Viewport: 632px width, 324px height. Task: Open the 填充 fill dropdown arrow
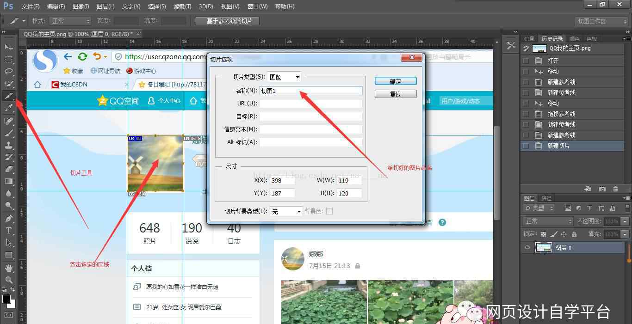tap(625, 234)
